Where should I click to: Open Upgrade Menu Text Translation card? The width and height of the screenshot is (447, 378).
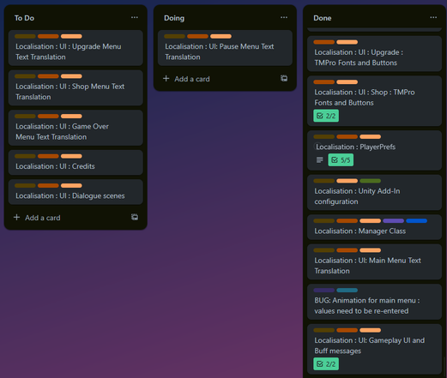coord(76,48)
